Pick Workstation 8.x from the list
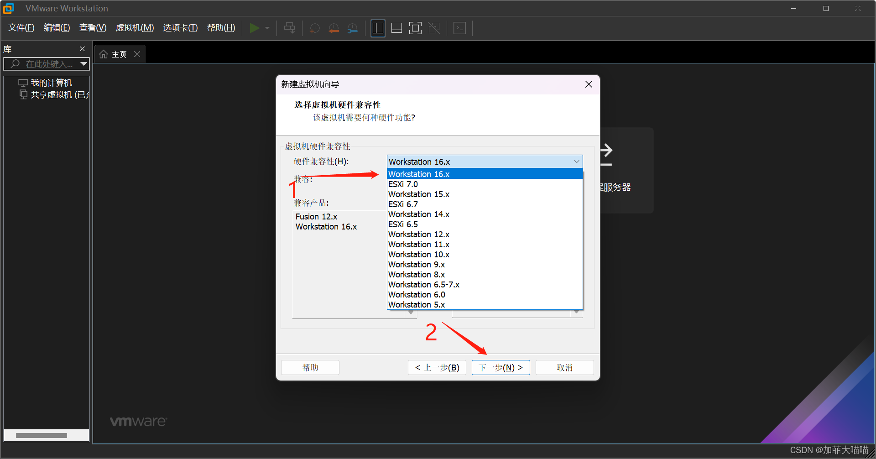876x459 pixels. [485, 274]
